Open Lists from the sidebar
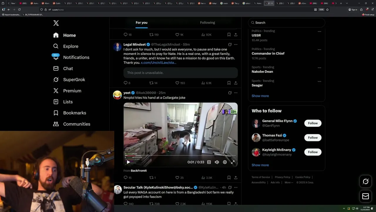 (x=63, y=102)
